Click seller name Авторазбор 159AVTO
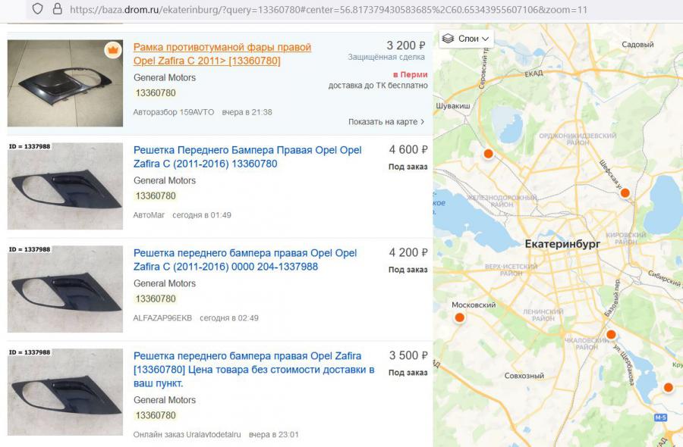Viewport: 683px width, 447px height. [173, 112]
